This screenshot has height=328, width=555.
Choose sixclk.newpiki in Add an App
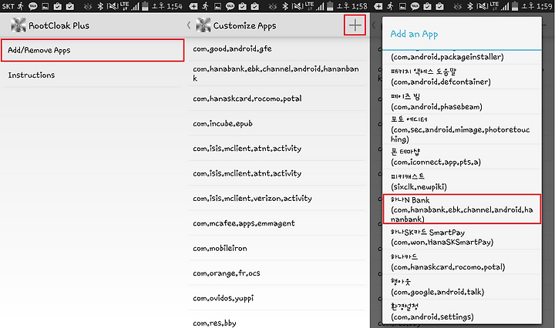(x=462, y=182)
